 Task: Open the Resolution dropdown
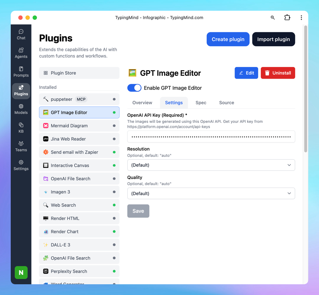pyautogui.click(x=211, y=165)
